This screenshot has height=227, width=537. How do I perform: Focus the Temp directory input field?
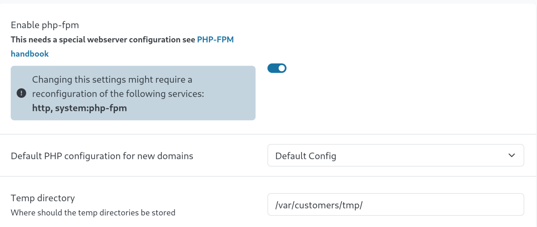click(396, 205)
